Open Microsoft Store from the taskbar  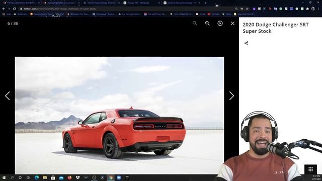tap(53, 177)
